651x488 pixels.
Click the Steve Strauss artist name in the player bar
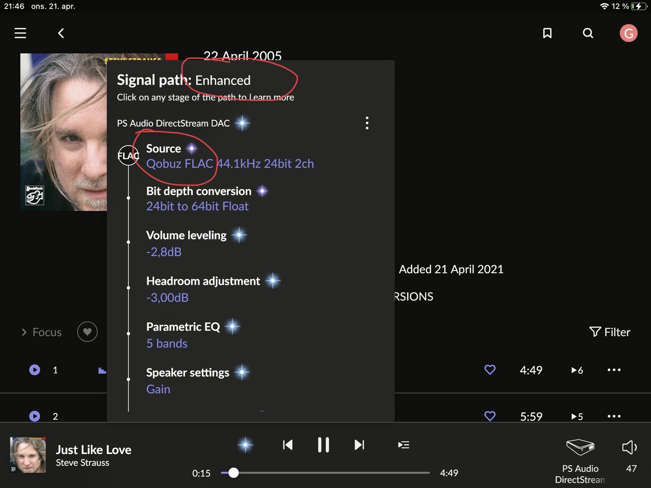[x=83, y=463]
